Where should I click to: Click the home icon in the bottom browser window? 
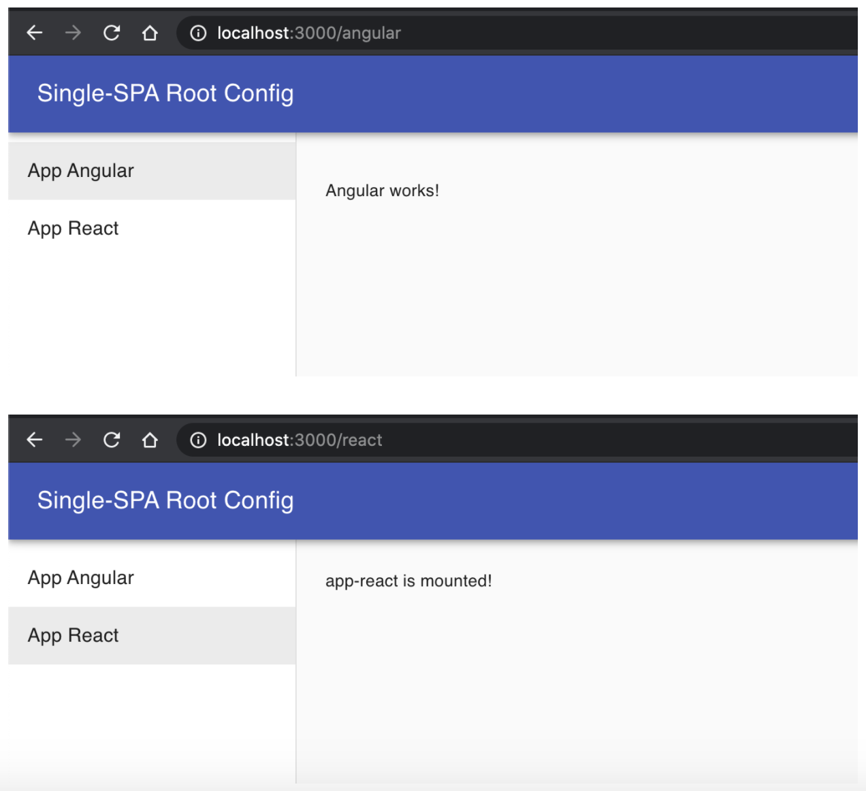coord(149,440)
